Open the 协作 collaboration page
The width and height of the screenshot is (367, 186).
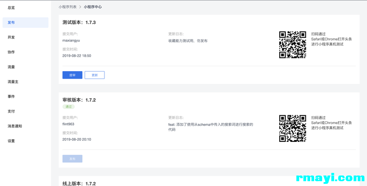11,52
